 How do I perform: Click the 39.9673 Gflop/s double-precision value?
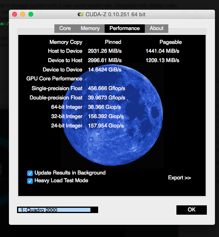(x=107, y=98)
